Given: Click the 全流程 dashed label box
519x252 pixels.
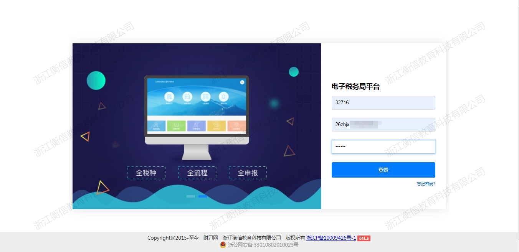Looking at the screenshot, I should (x=197, y=173).
